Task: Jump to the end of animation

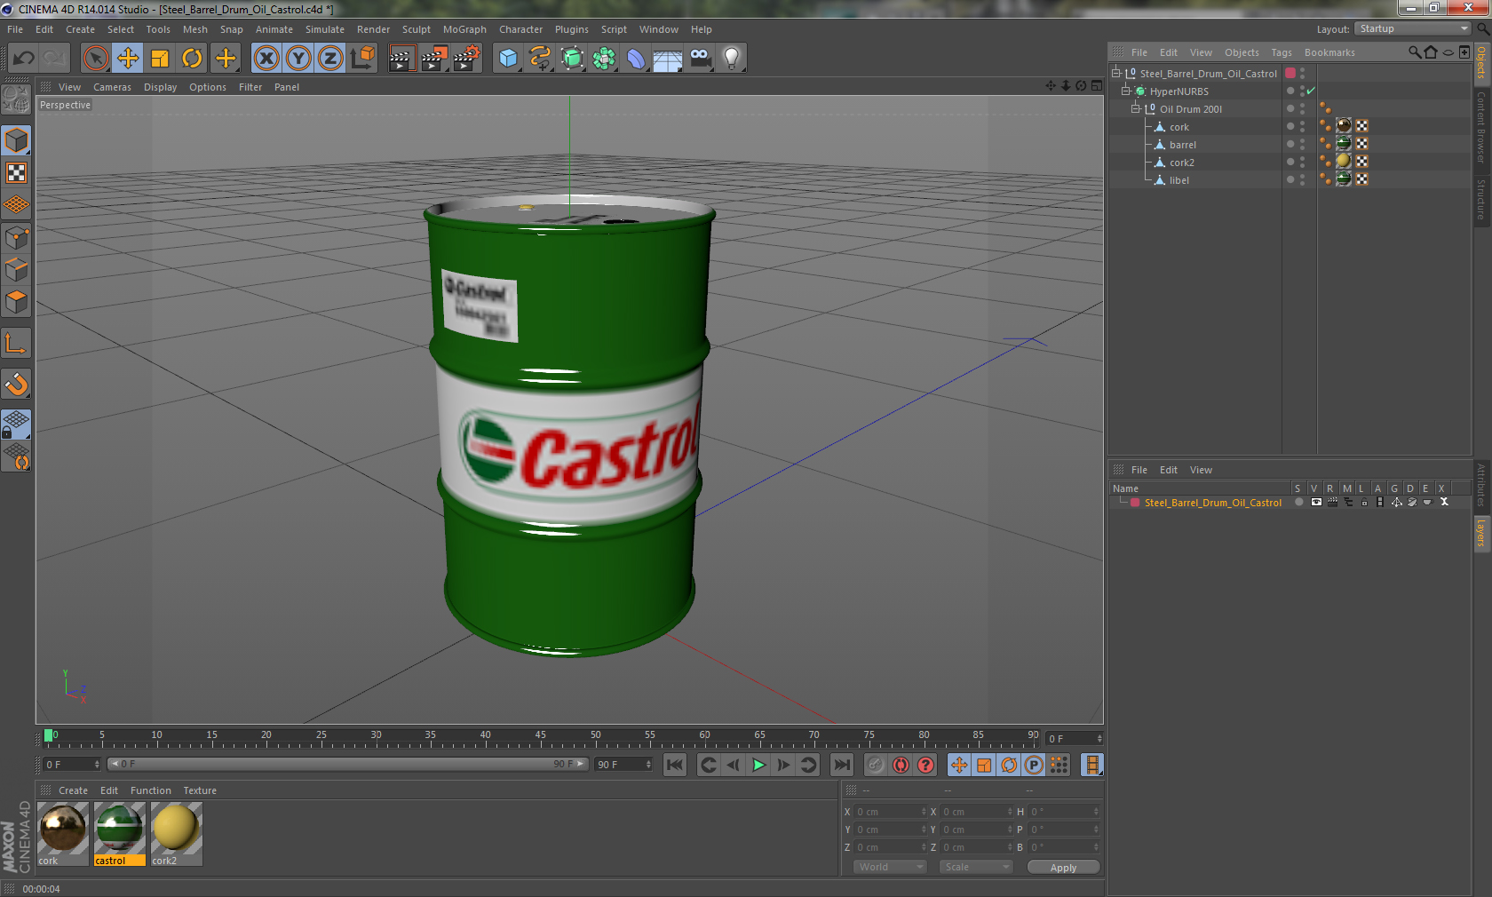Action: 841,765
